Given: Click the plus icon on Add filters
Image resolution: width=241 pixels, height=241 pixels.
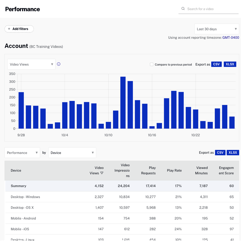Looking at the screenshot, I should point(9,29).
